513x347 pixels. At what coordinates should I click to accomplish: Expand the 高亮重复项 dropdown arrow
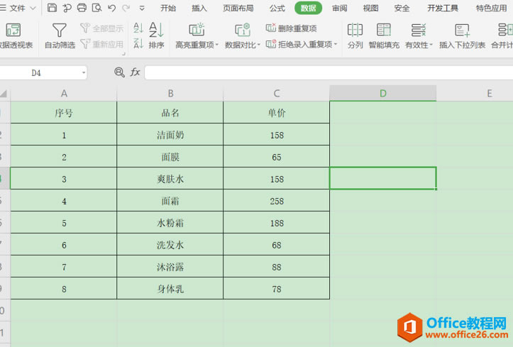pyautogui.click(x=217, y=45)
